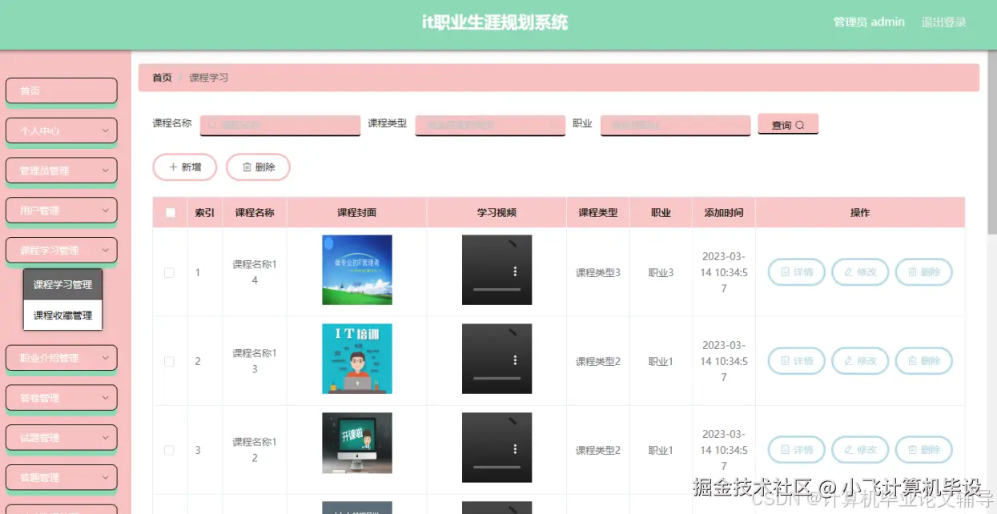Click the top 删除 batch delete button
Screen dimensions: 997x514
point(258,167)
